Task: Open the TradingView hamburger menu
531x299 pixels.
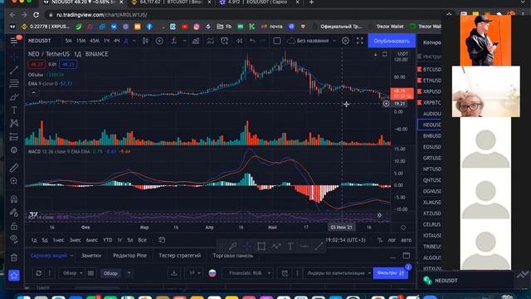Action: tap(14, 41)
